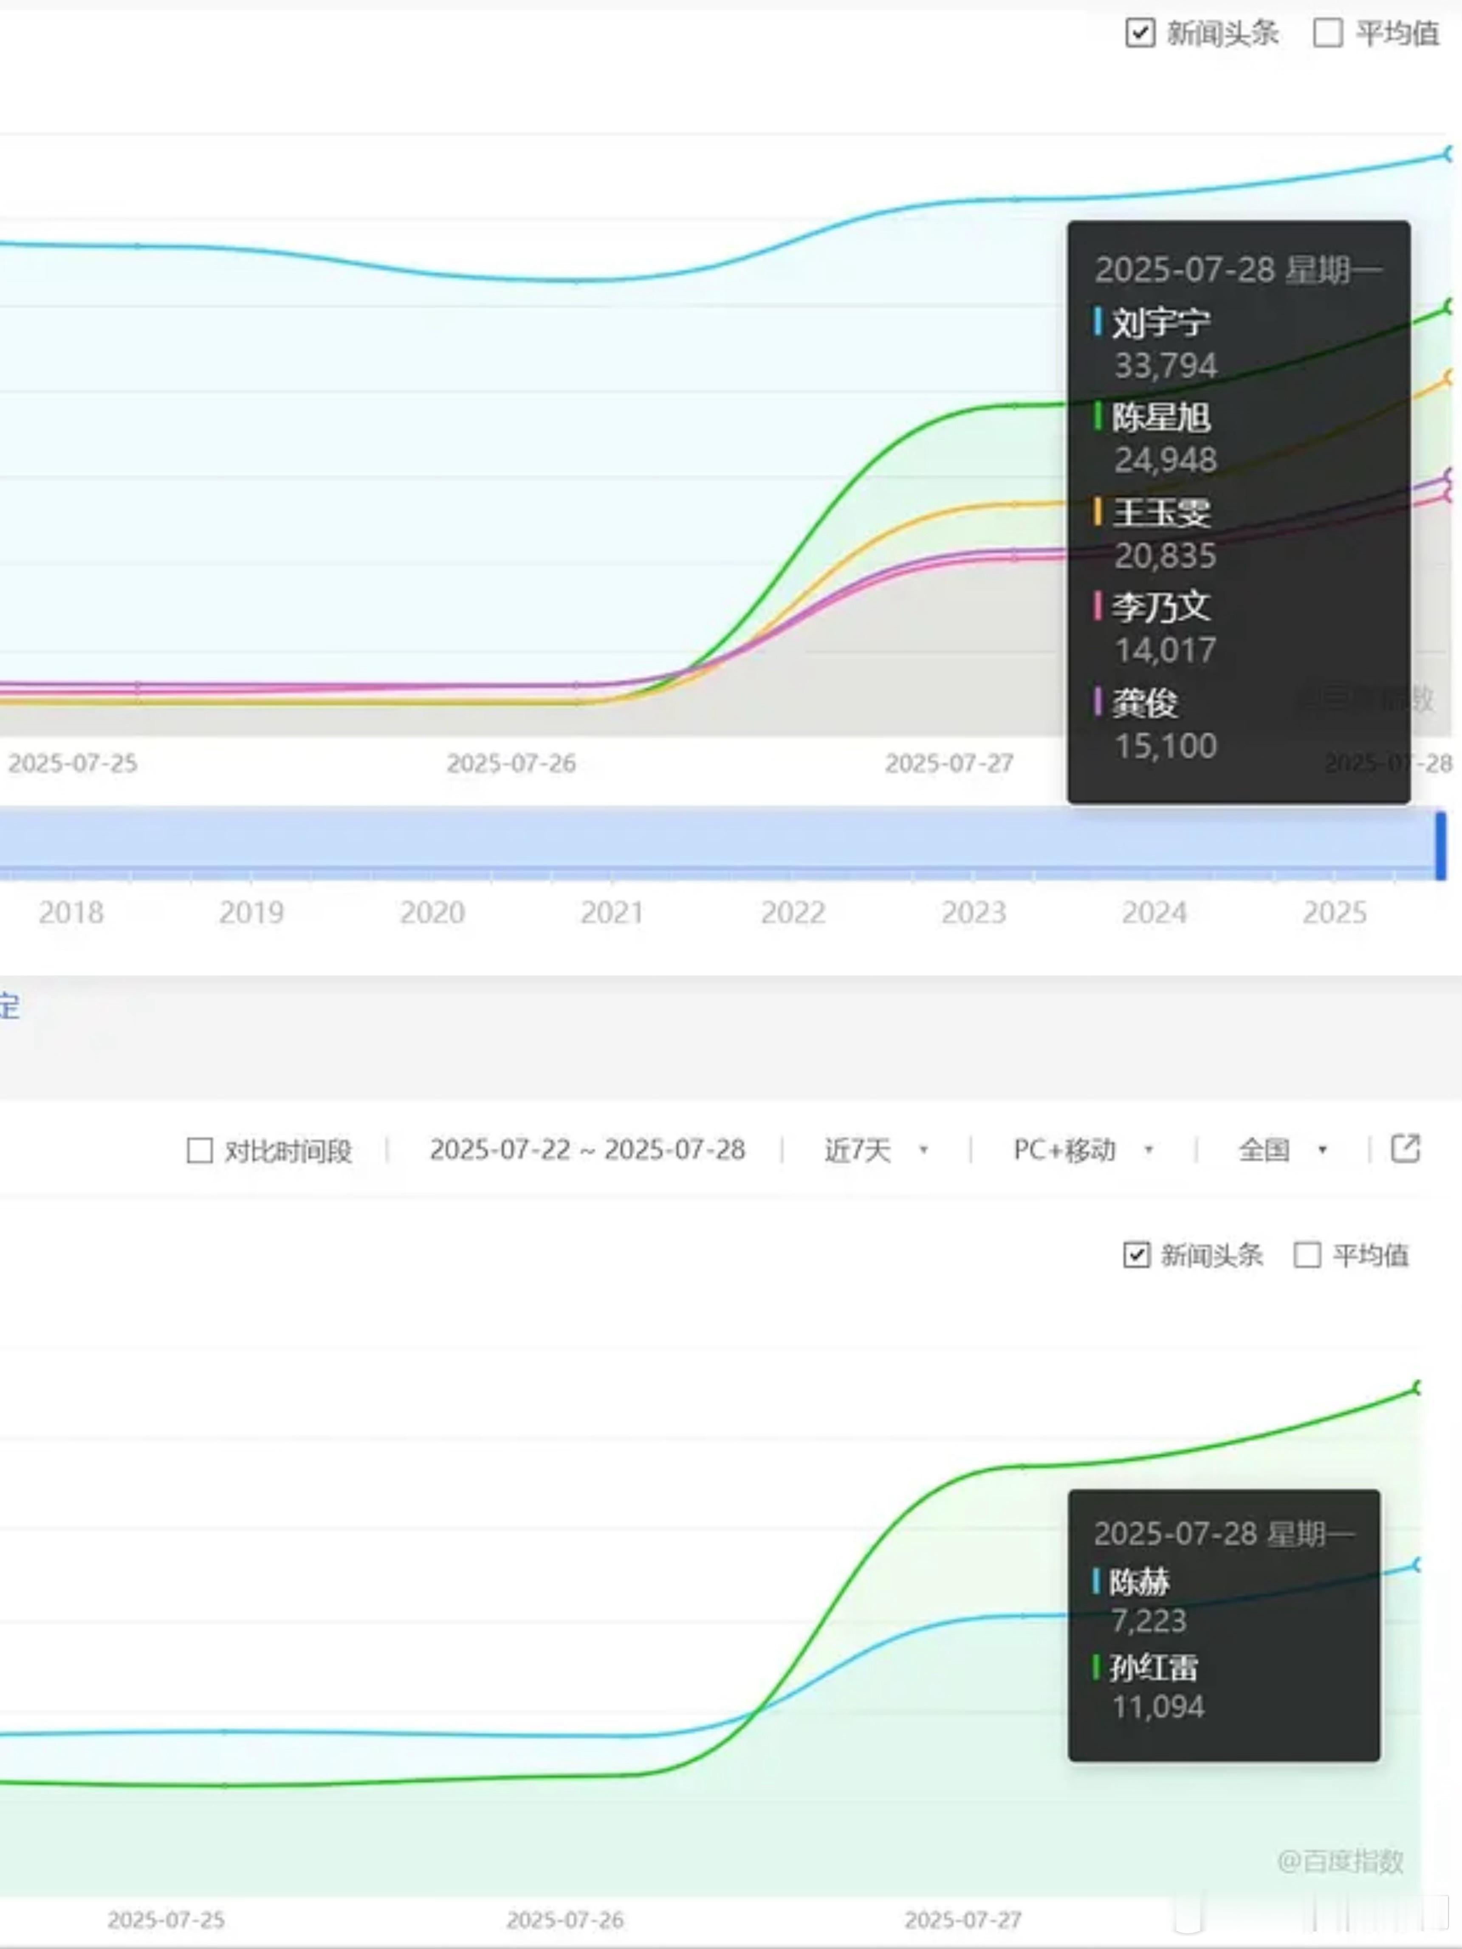Click lower chart axis label 2025-07-25
This screenshot has width=1462, height=1949.
(x=167, y=1920)
